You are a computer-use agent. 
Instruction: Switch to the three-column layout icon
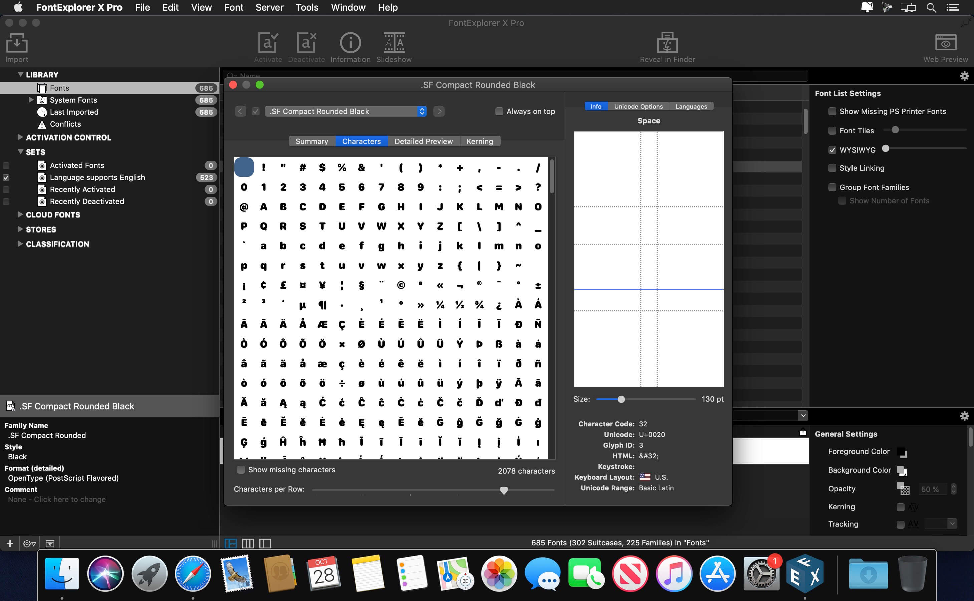click(248, 543)
